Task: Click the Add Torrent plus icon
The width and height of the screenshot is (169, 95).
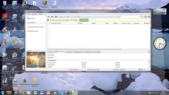Action: tap(49, 17)
